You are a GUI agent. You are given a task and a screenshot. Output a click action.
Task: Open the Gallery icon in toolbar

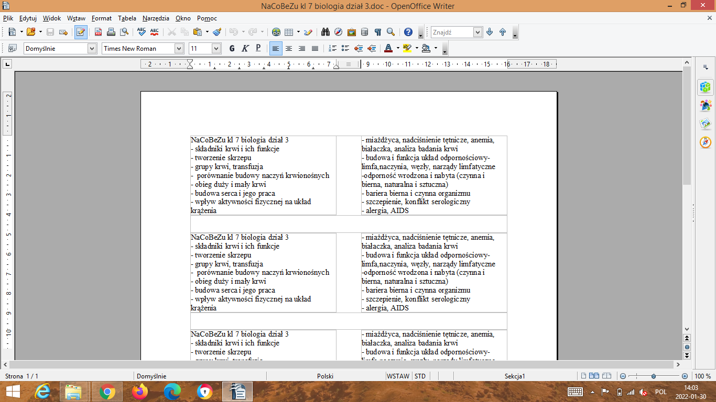click(351, 32)
